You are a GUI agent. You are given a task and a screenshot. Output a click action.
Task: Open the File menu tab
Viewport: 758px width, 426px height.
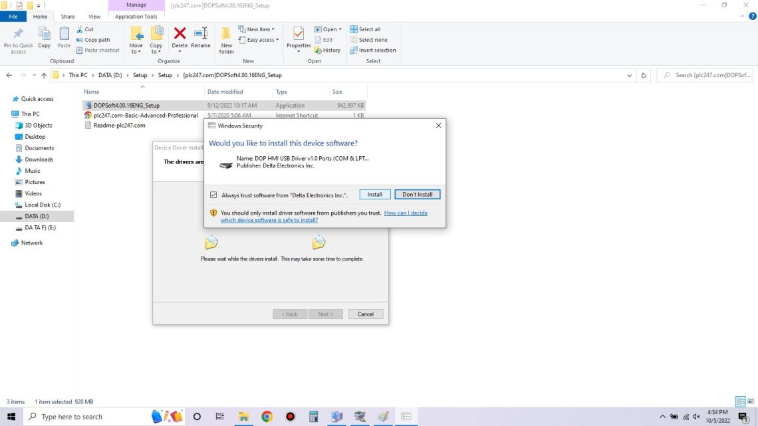tap(13, 17)
